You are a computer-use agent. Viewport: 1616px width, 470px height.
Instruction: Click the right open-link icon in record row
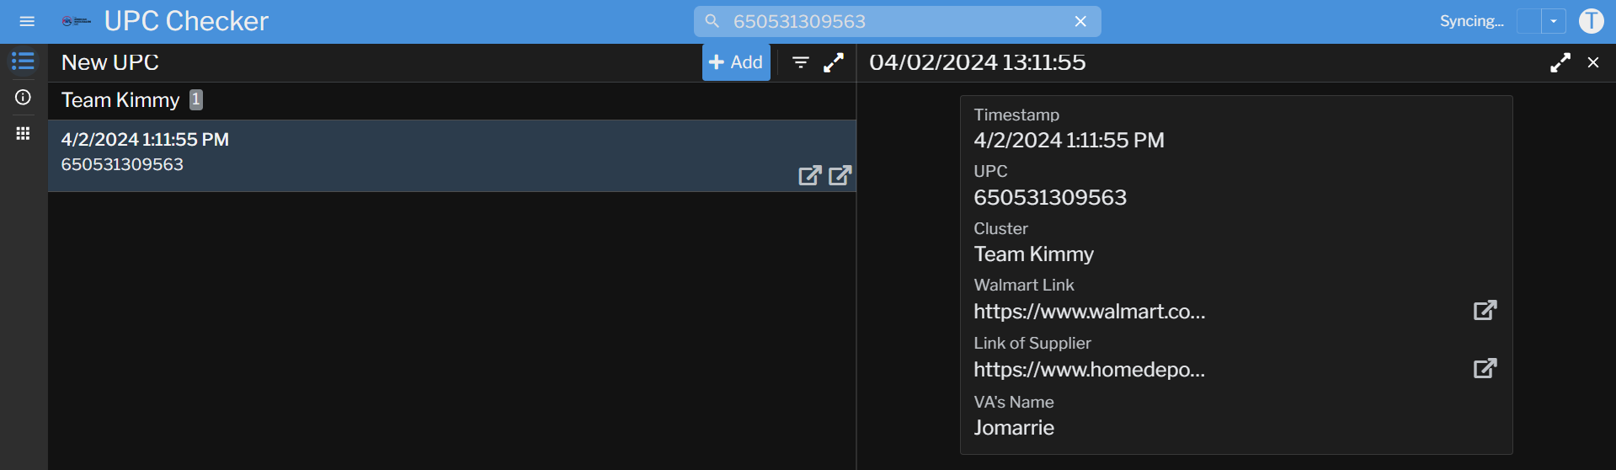point(840,175)
